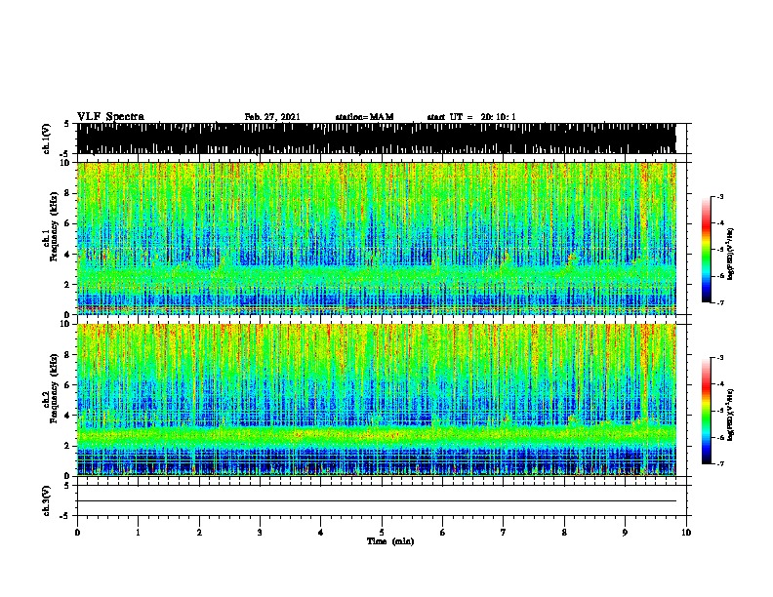Click the time axis tick label "6"

pos(443,533)
